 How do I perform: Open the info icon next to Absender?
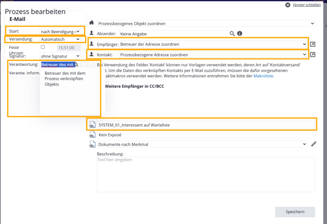(240, 34)
